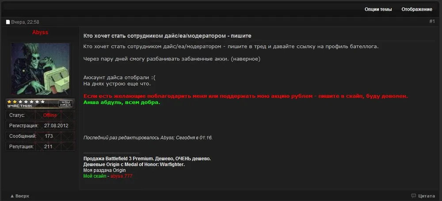Click the YOU HACK badge icon
The width and height of the screenshot is (442, 201).
(x=65, y=103)
